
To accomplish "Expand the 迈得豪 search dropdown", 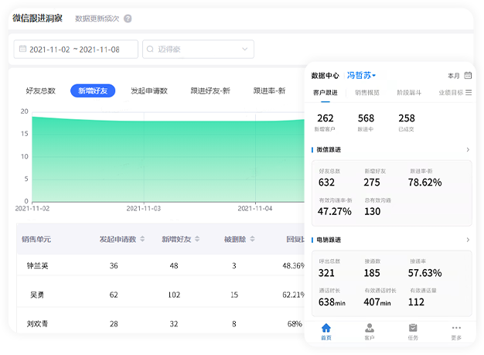I will (x=244, y=49).
